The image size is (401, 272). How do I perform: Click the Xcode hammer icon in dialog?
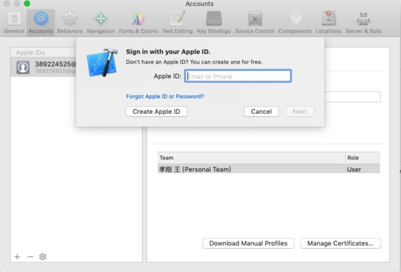pyautogui.click(x=102, y=63)
